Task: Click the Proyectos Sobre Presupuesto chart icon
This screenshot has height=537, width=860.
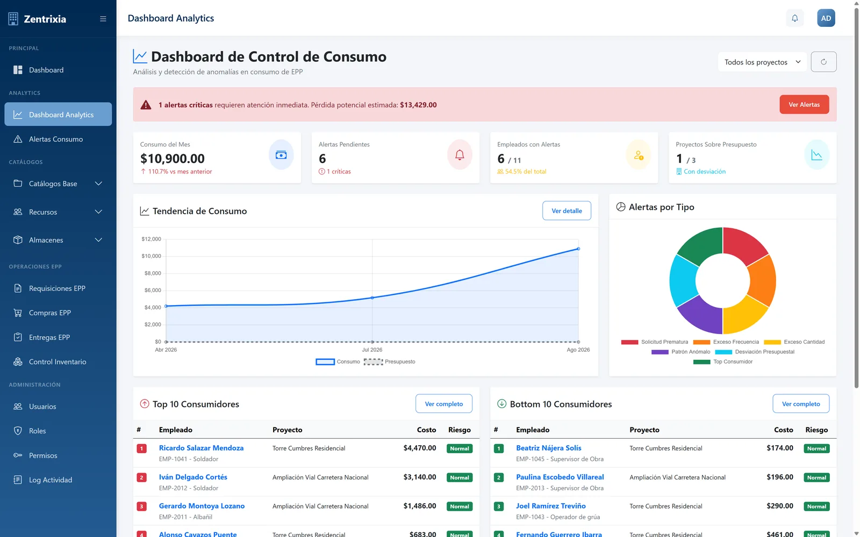Action: coord(817,155)
